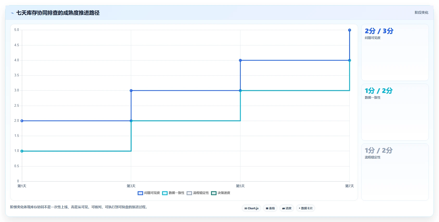Click the blue data point at 第7天 value 5.0
This screenshot has height=222, width=439.
pyautogui.click(x=349, y=30)
